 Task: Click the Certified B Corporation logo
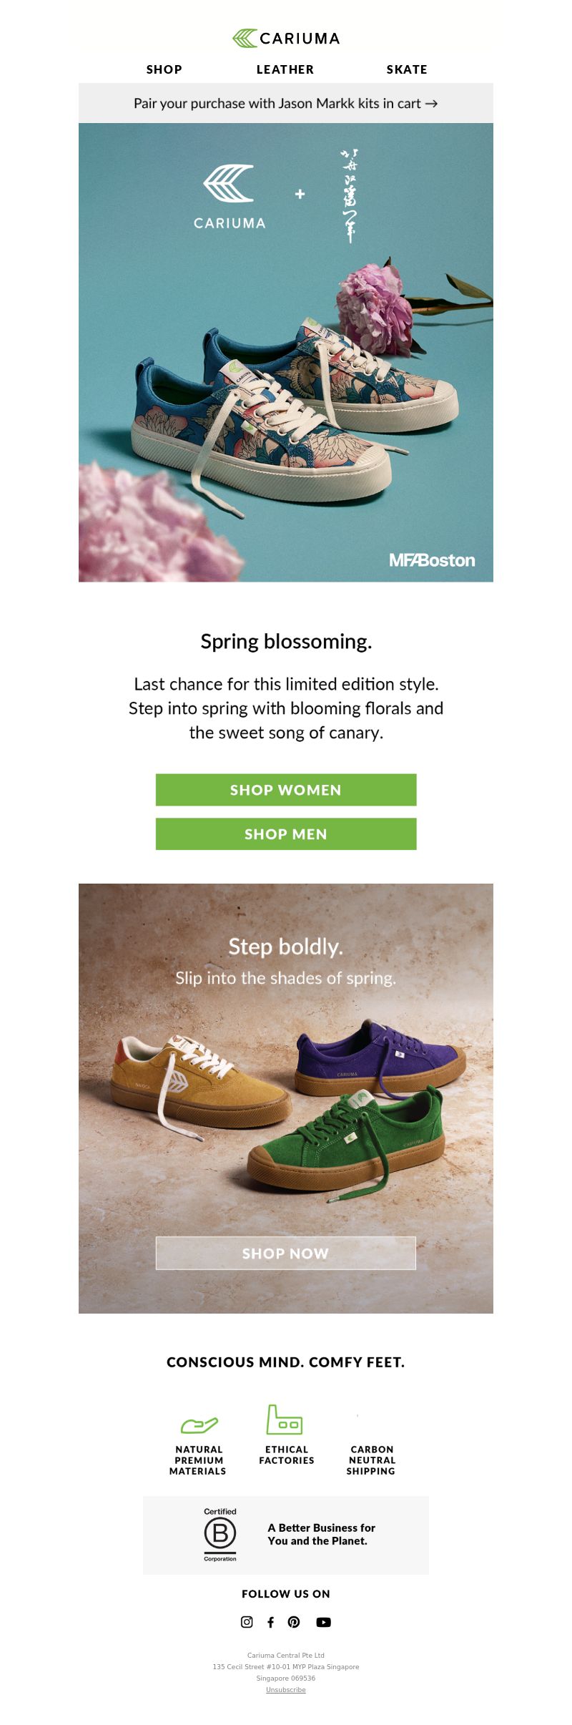220,1535
